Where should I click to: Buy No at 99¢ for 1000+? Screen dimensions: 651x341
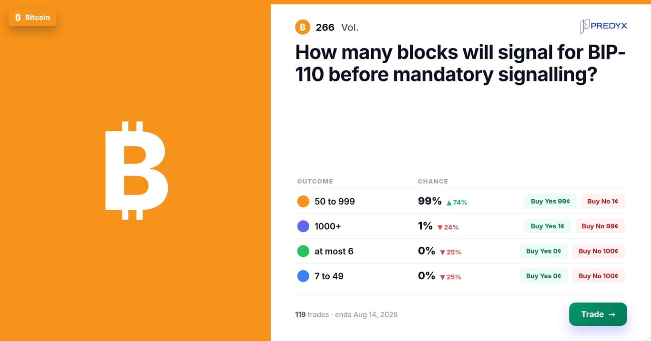(x=600, y=226)
